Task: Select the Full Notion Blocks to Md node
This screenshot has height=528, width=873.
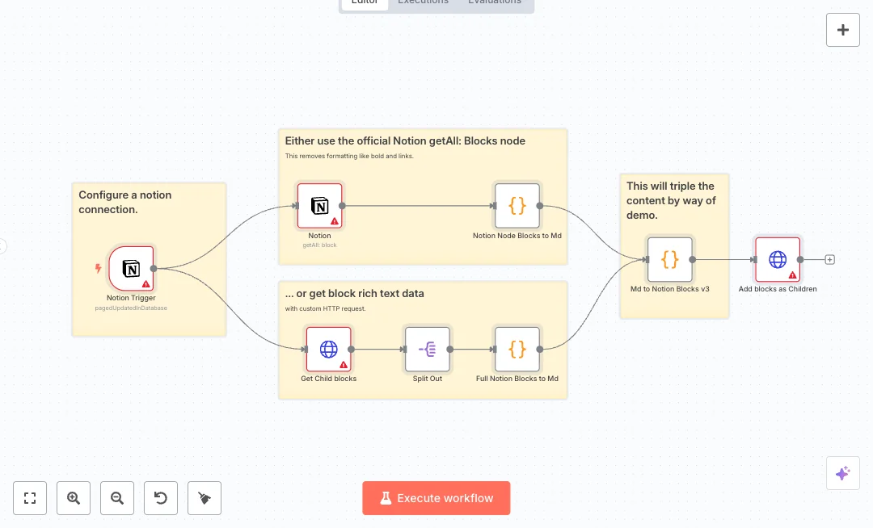Action: [x=517, y=349]
